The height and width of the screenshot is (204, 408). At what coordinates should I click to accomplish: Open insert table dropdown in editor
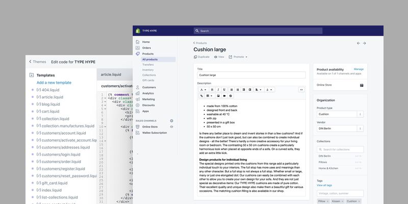(x=209, y=96)
